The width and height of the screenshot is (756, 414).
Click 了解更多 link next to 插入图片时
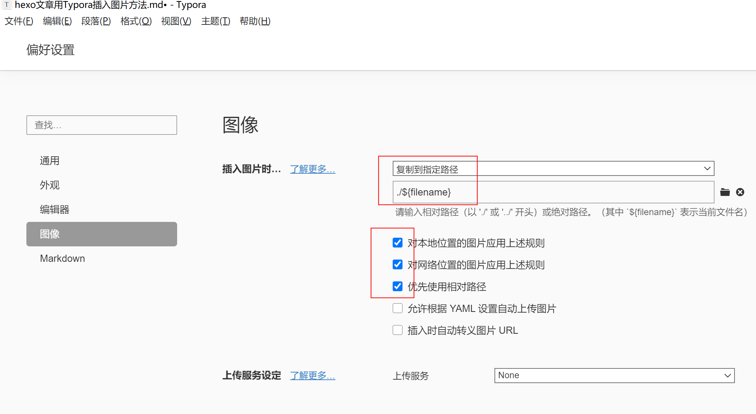pos(313,169)
